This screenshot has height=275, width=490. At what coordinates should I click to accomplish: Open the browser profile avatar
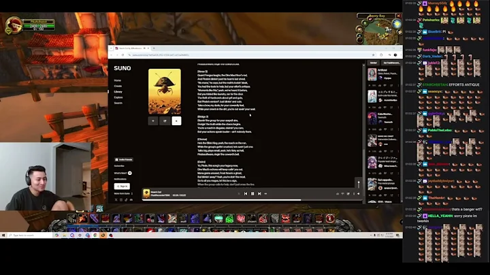click(395, 55)
